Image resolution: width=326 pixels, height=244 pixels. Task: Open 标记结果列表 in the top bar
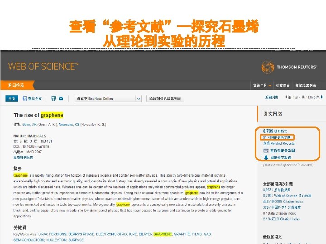point(306,85)
